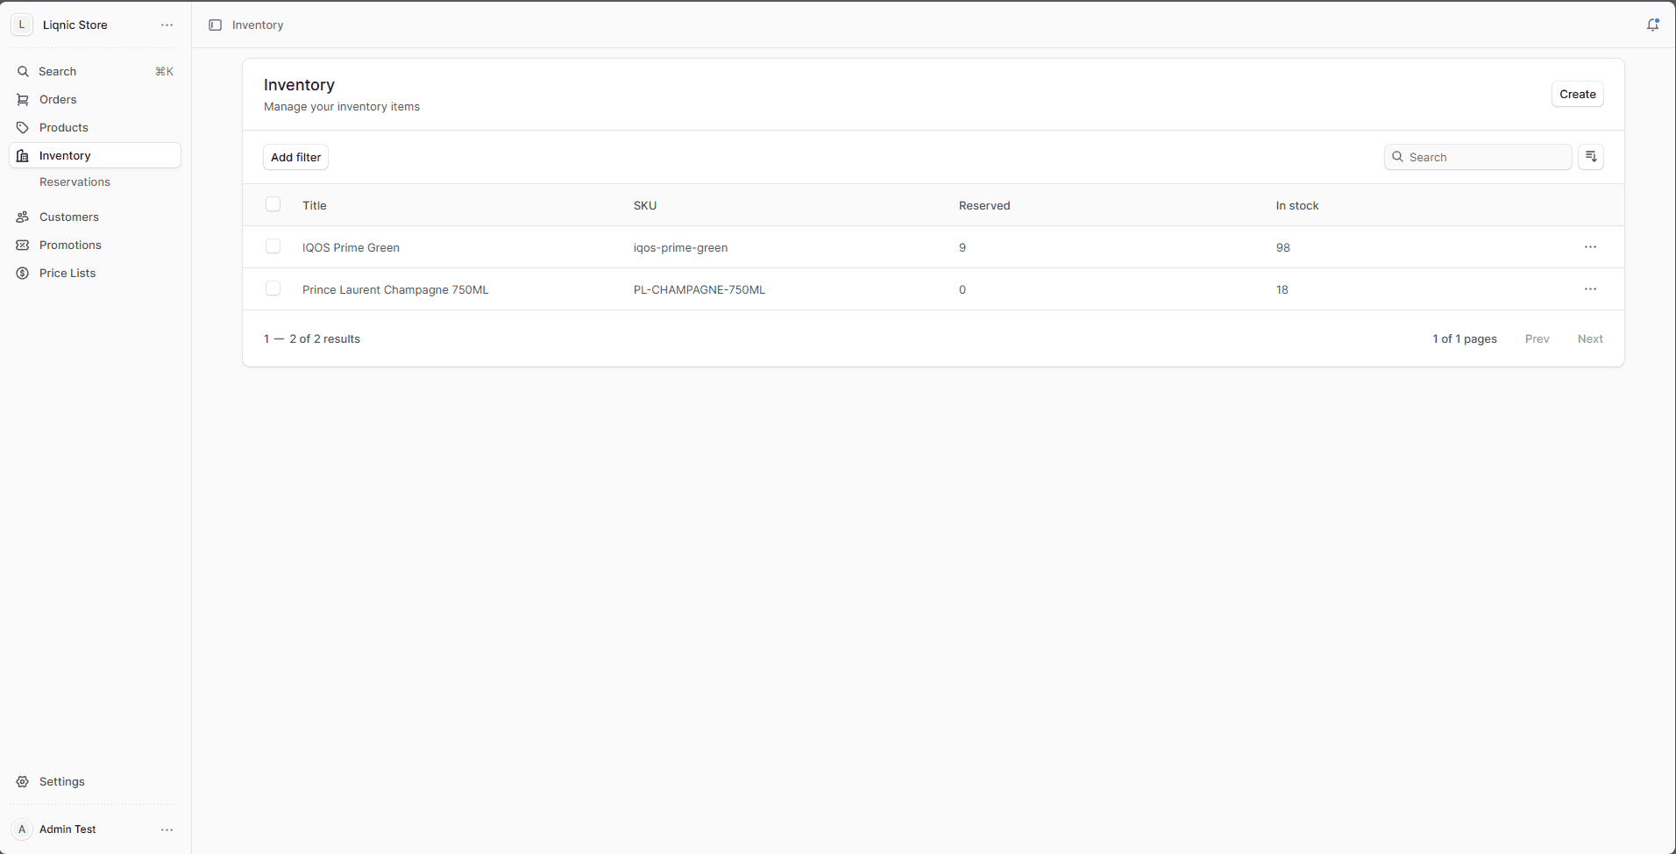The width and height of the screenshot is (1676, 854).
Task: Go to Price Lists in sidebar
Action: (x=67, y=274)
